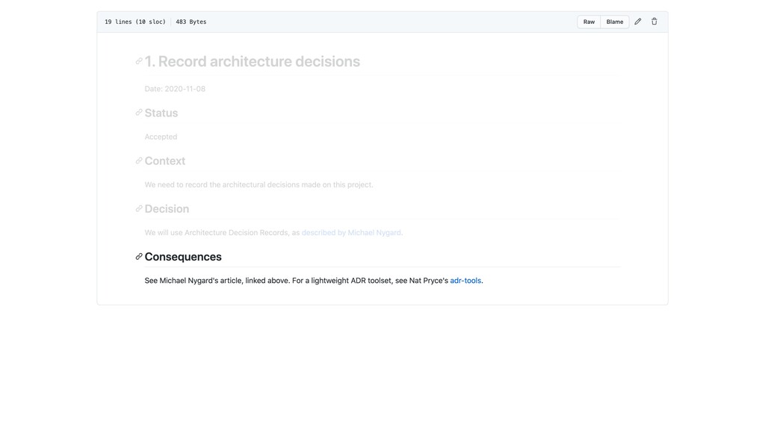Click the Status heading text

click(x=161, y=113)
